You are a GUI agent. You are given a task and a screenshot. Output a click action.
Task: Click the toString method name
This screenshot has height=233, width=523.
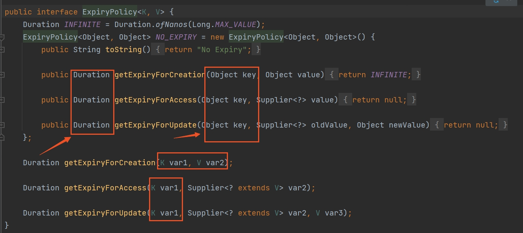pyautogui.click(x=124, y=50)
